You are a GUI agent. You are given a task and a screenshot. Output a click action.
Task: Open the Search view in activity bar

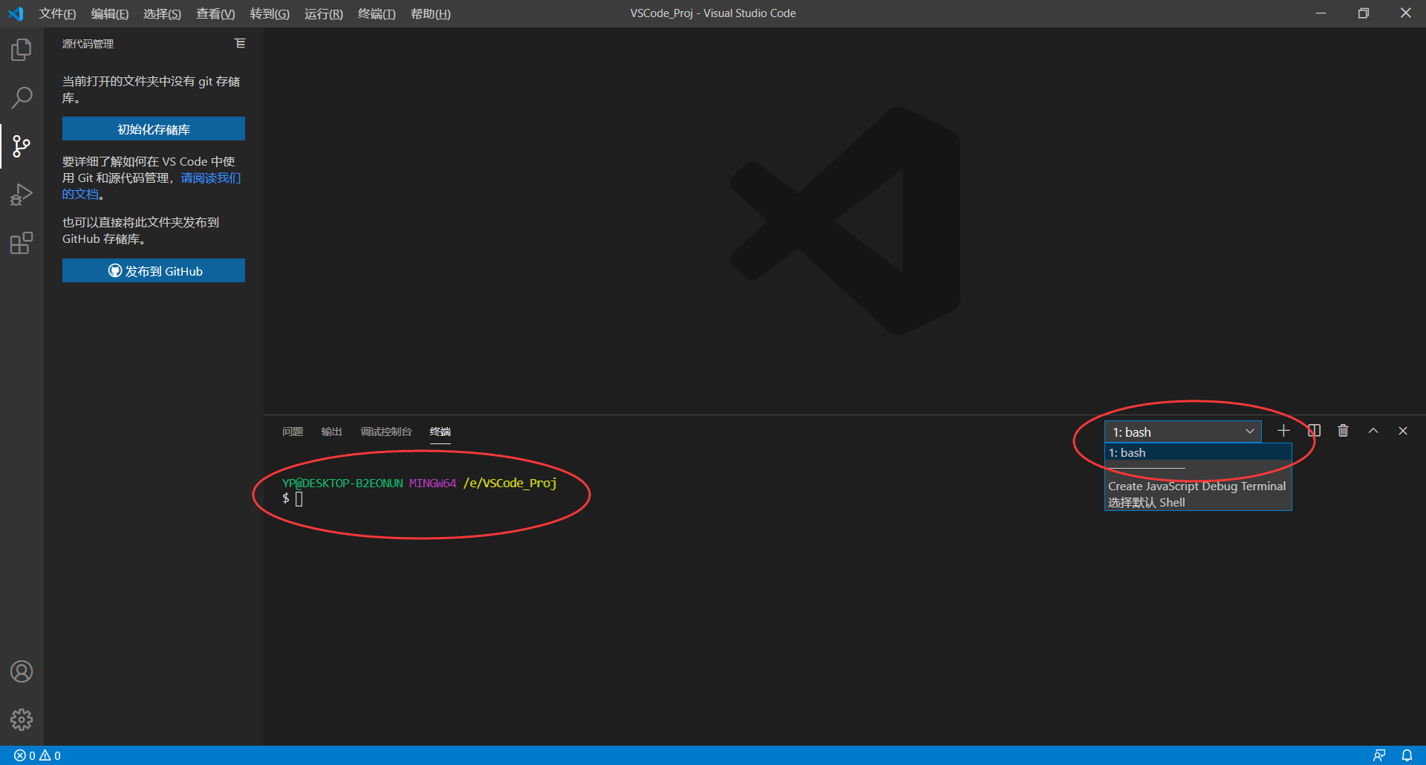[x=22, y=97]
